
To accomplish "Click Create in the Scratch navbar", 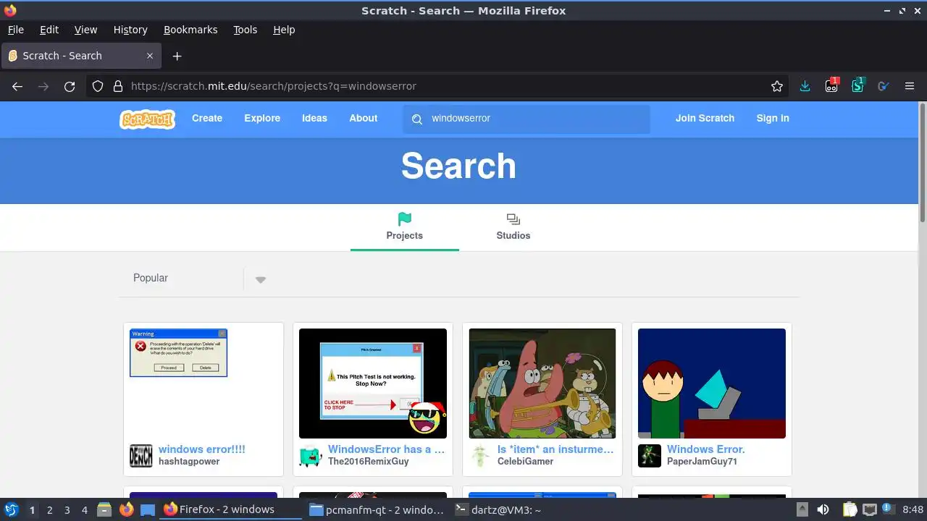I will coord(207,119).
